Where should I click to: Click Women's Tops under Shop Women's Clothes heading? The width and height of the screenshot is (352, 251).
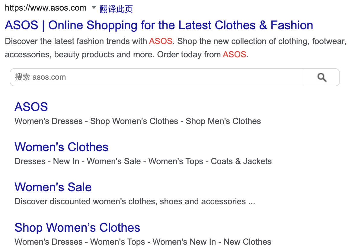[118, 242]
